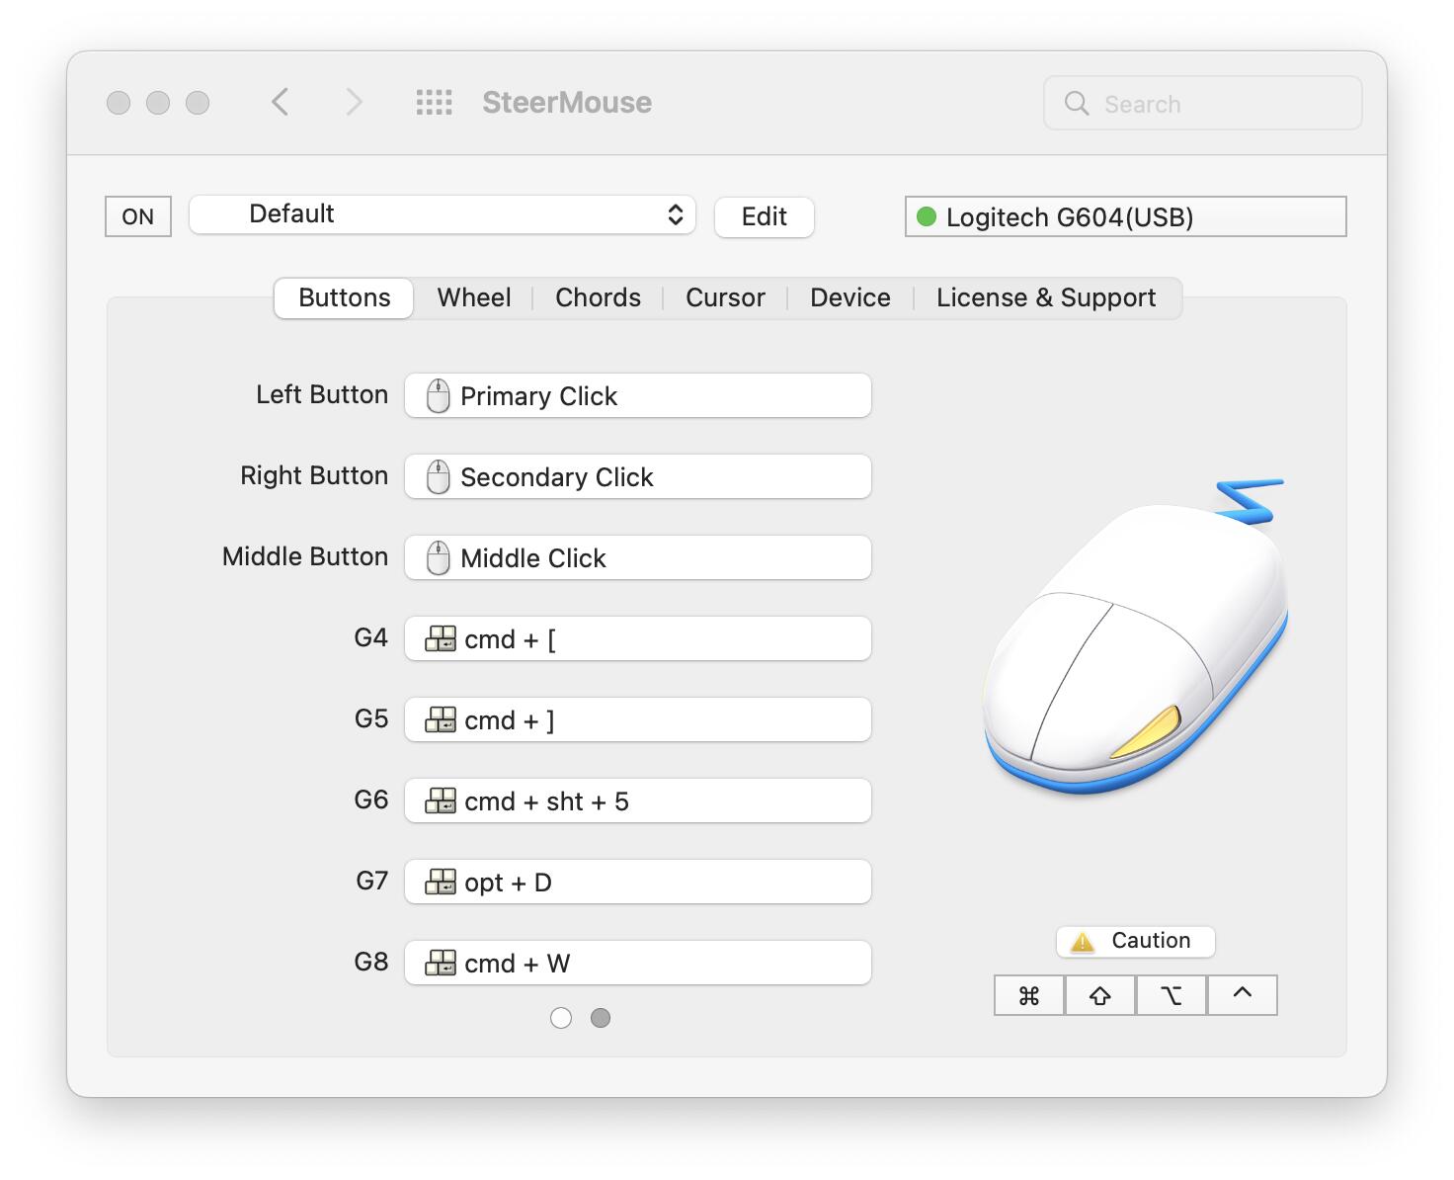This screenshot has height=1180, width=1454.
Task: Toggle the Control modifier key button
Action: point(1243,995)
